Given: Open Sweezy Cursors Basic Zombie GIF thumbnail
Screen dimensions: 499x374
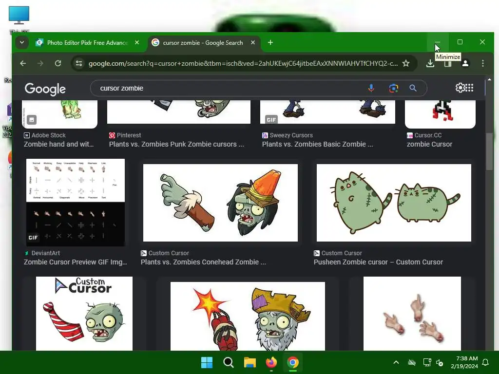Looking at the screenshot, I should coord(327,112).
